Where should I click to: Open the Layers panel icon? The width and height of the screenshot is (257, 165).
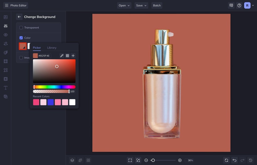72,160
